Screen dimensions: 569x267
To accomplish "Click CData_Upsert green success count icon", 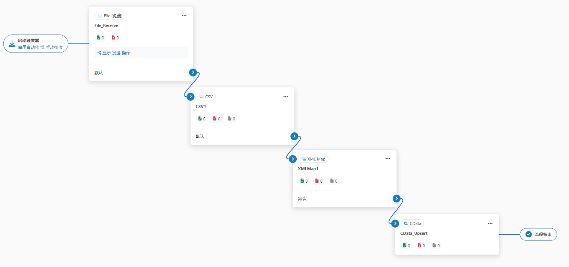I will point(404,246).
